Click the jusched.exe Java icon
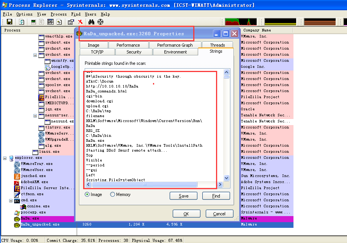The image size is (347, 243). point(17,176)
